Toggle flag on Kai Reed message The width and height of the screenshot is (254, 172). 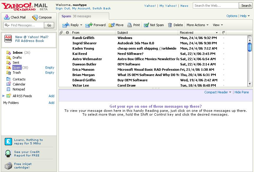224,54
